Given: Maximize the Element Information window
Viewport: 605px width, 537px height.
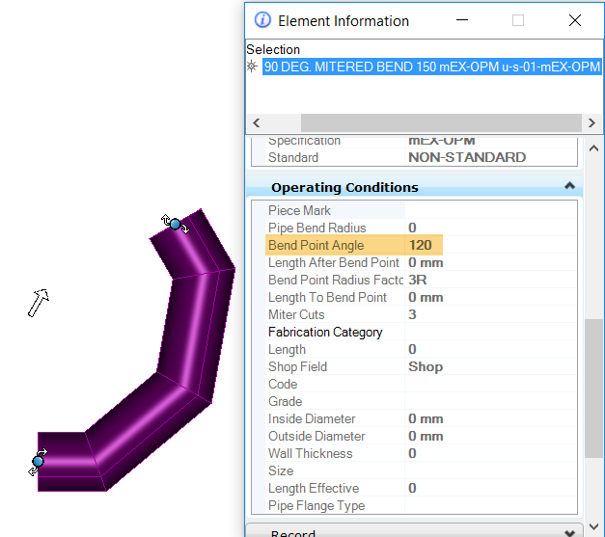Looking at the screenshot, I should pyautogui.click(x=518, y=20).
